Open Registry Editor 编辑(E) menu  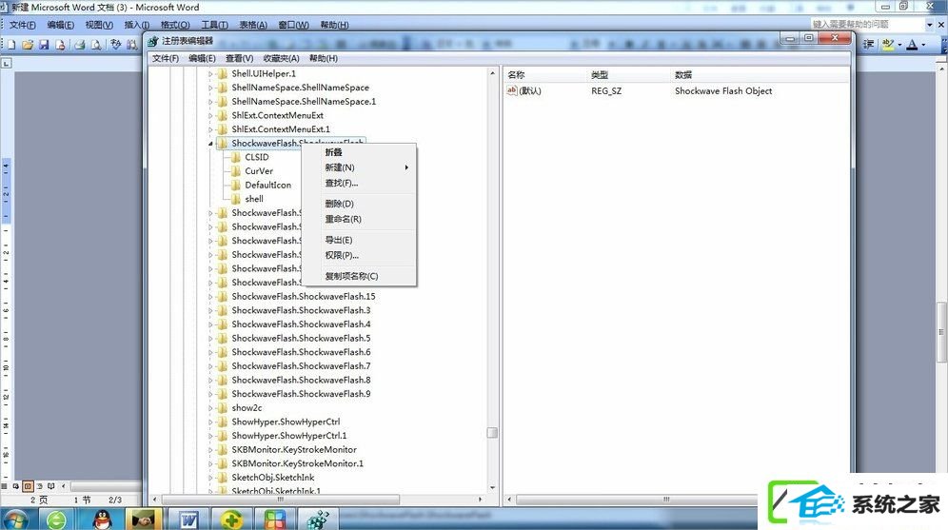coord(202,59)
